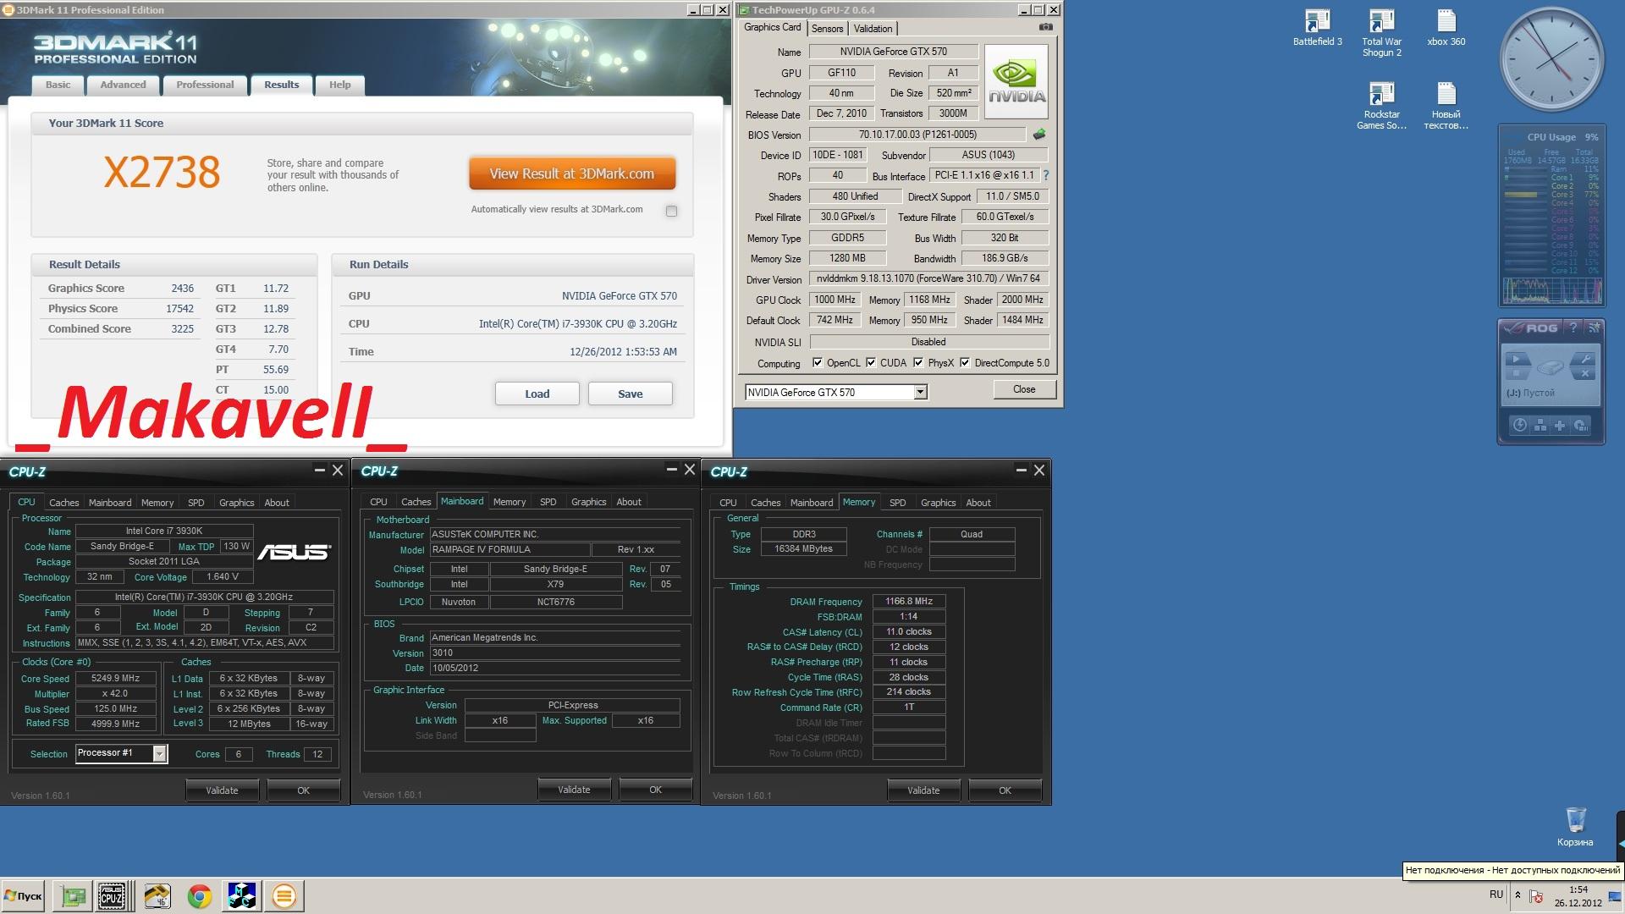Open the Battlefield 3 desktop shortcut
Image resolution: width=1625 pixels, height=914 pixels.
1317,28
